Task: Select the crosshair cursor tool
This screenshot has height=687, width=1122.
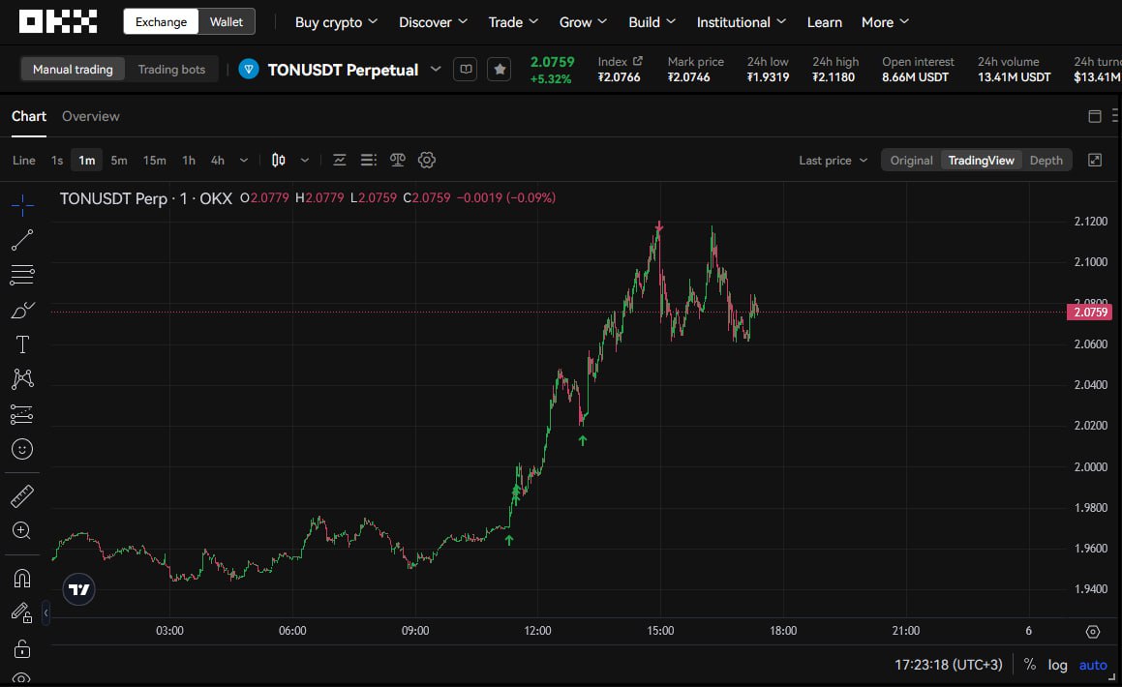Action: [x=22, y=205]
